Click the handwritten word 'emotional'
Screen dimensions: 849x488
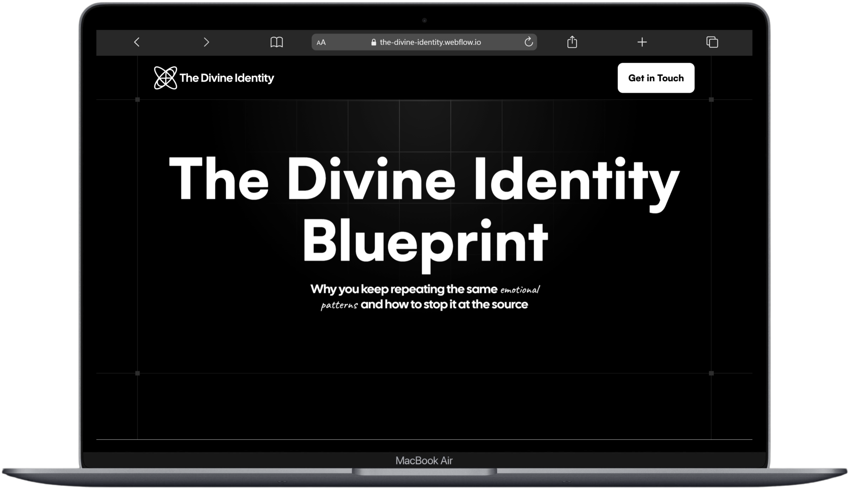pyautogui.click(x=520, y=289)
